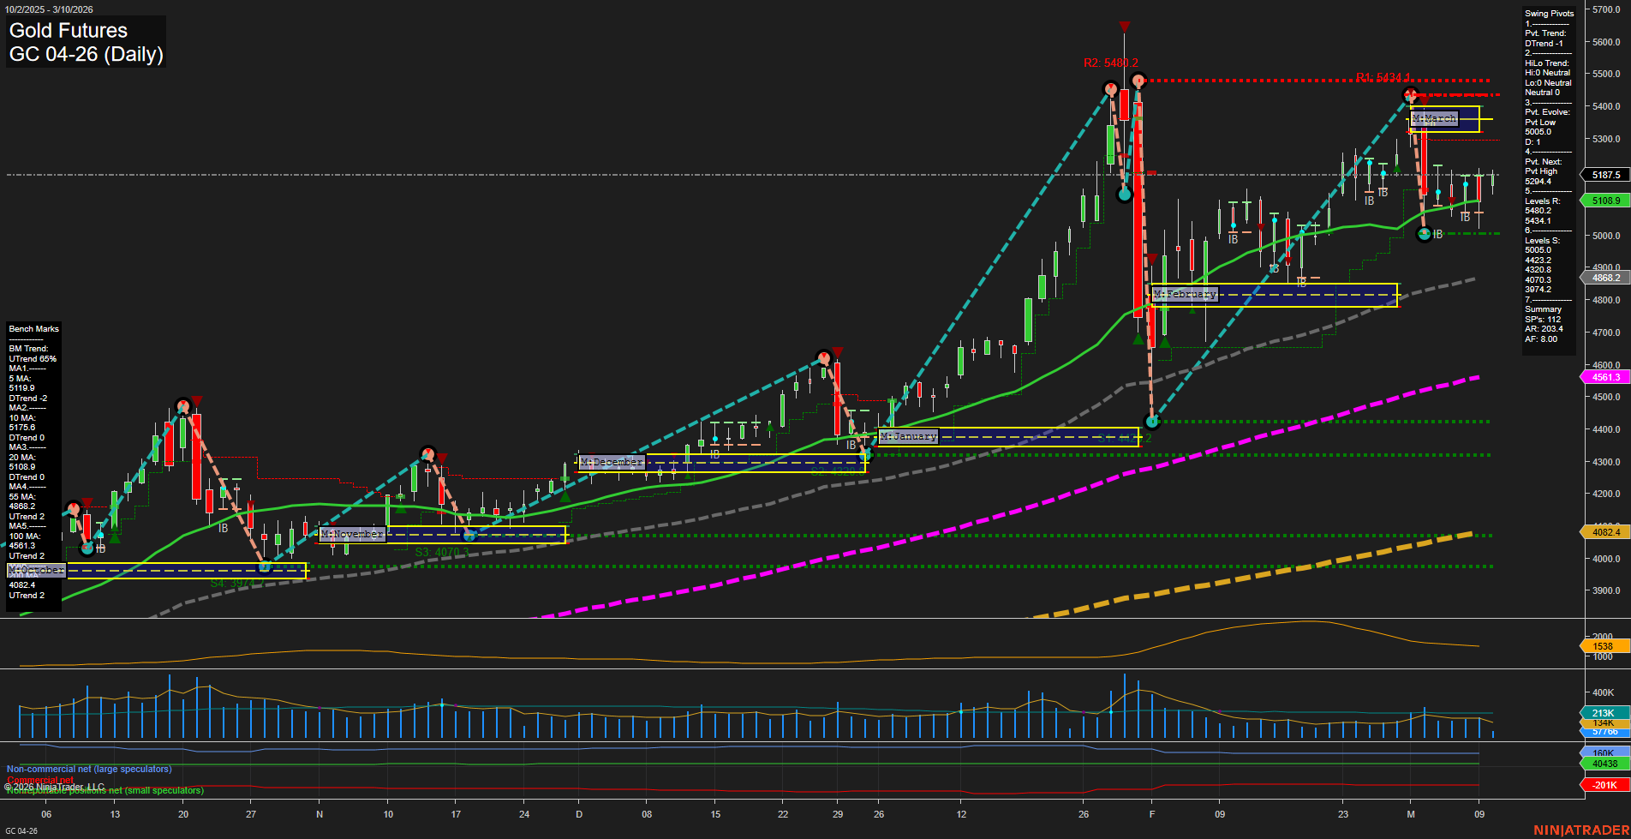The height and width of the screenshot is (839, 1631).
Task: Click the M:February pivot label
Action: pyautogui.click(x=1185, y=294)
